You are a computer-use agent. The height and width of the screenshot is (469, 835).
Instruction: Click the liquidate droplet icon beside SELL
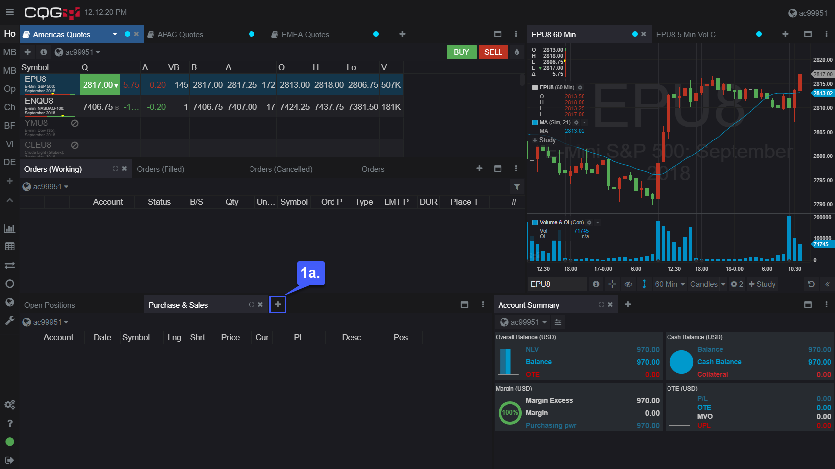pos(517,52)
